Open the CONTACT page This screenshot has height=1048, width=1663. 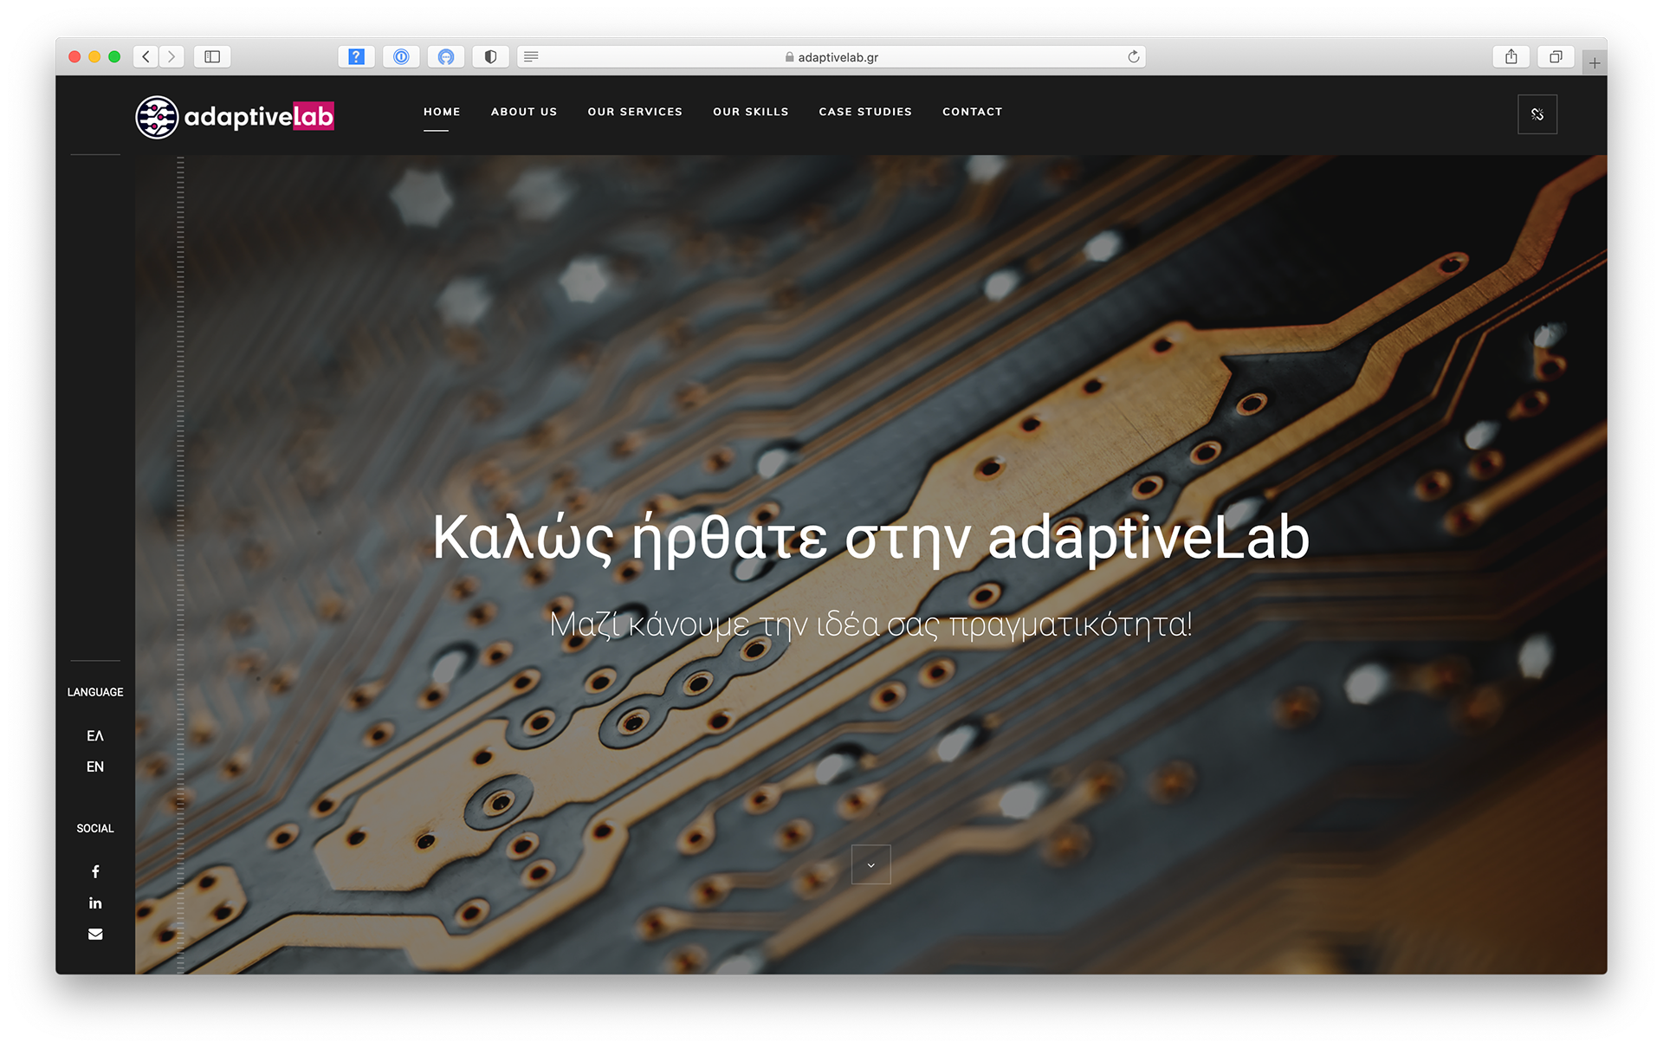[x=973, y=112]
